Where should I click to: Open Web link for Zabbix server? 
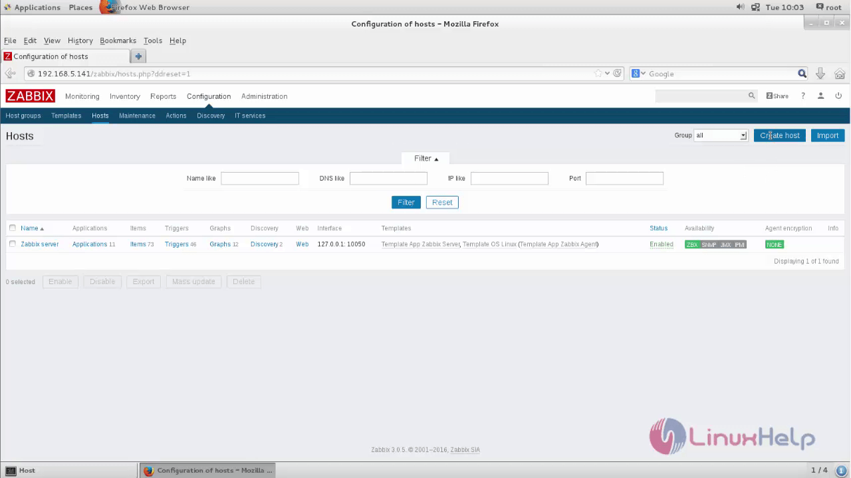tap(302, 244)
